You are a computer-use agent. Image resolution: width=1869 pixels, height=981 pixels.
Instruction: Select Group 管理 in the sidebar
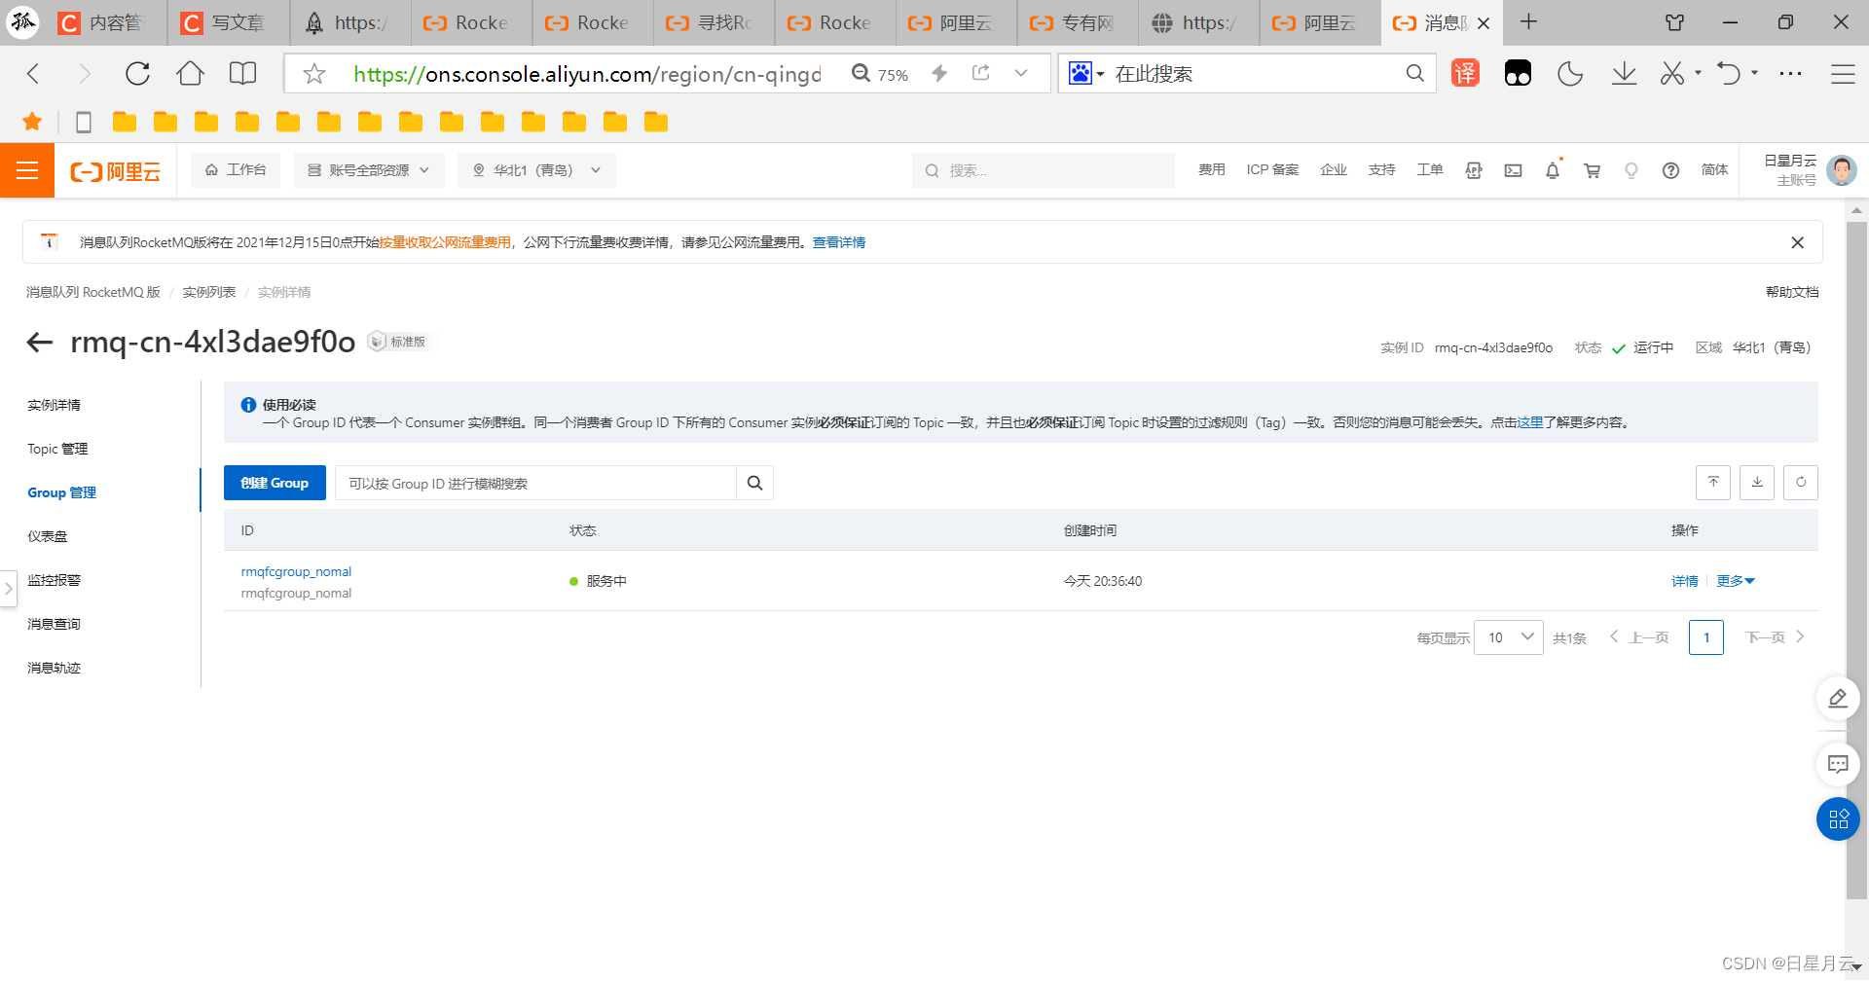(x=61, y=492)
